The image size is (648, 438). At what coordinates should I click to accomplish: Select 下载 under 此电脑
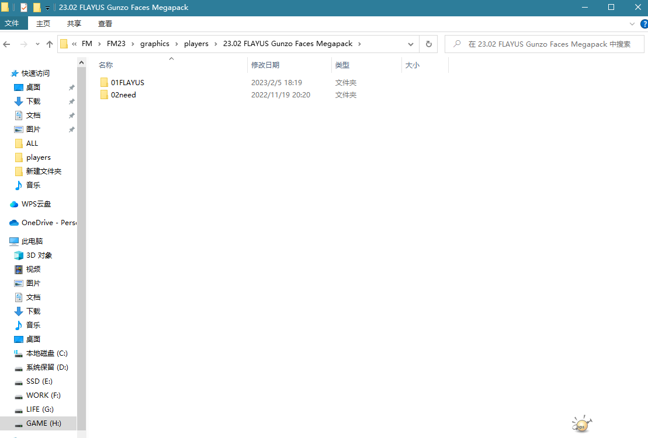(x=33, y=311)
